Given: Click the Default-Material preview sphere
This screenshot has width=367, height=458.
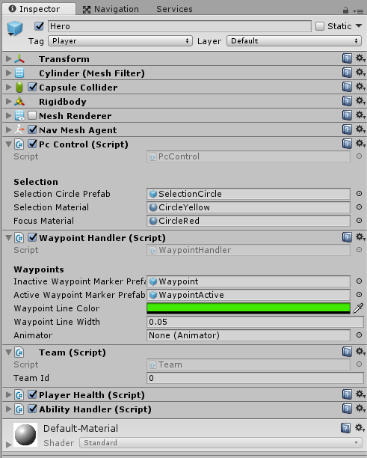Looking at the screenshot, I should pos(25,435).
